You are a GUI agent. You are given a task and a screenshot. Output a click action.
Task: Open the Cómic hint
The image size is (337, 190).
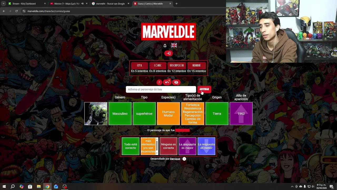pos(158,65)
